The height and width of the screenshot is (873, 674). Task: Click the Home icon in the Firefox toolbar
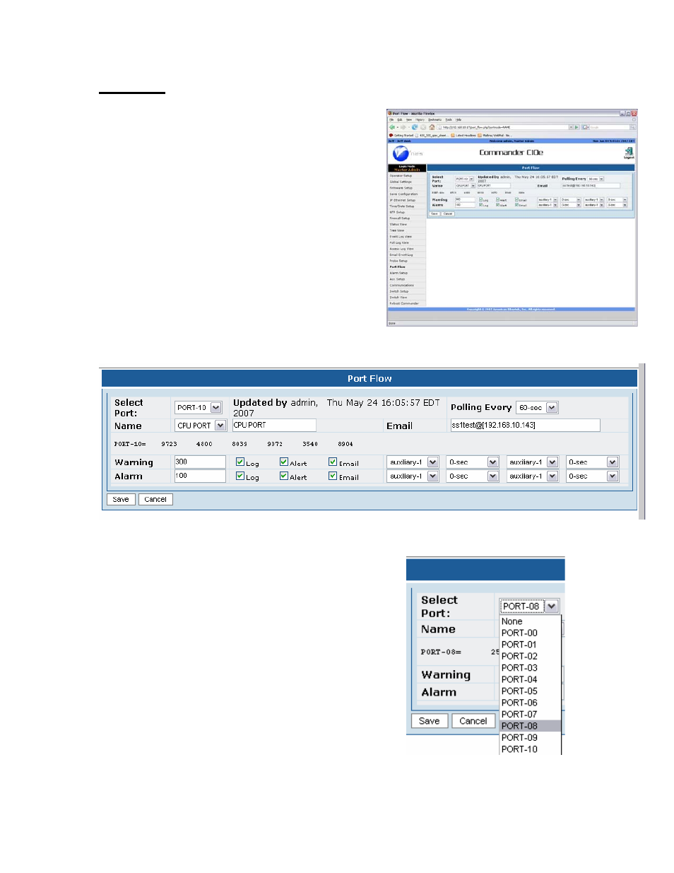432,127
